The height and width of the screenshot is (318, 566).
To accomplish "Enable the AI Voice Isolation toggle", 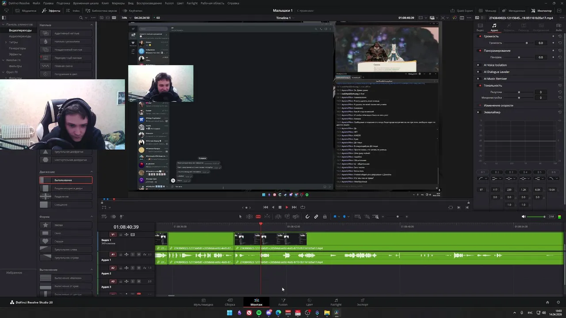I will tap(478, 65).
